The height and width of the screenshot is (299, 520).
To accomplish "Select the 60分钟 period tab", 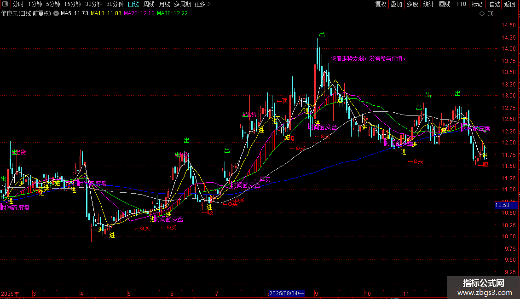I will click(115, 4).
